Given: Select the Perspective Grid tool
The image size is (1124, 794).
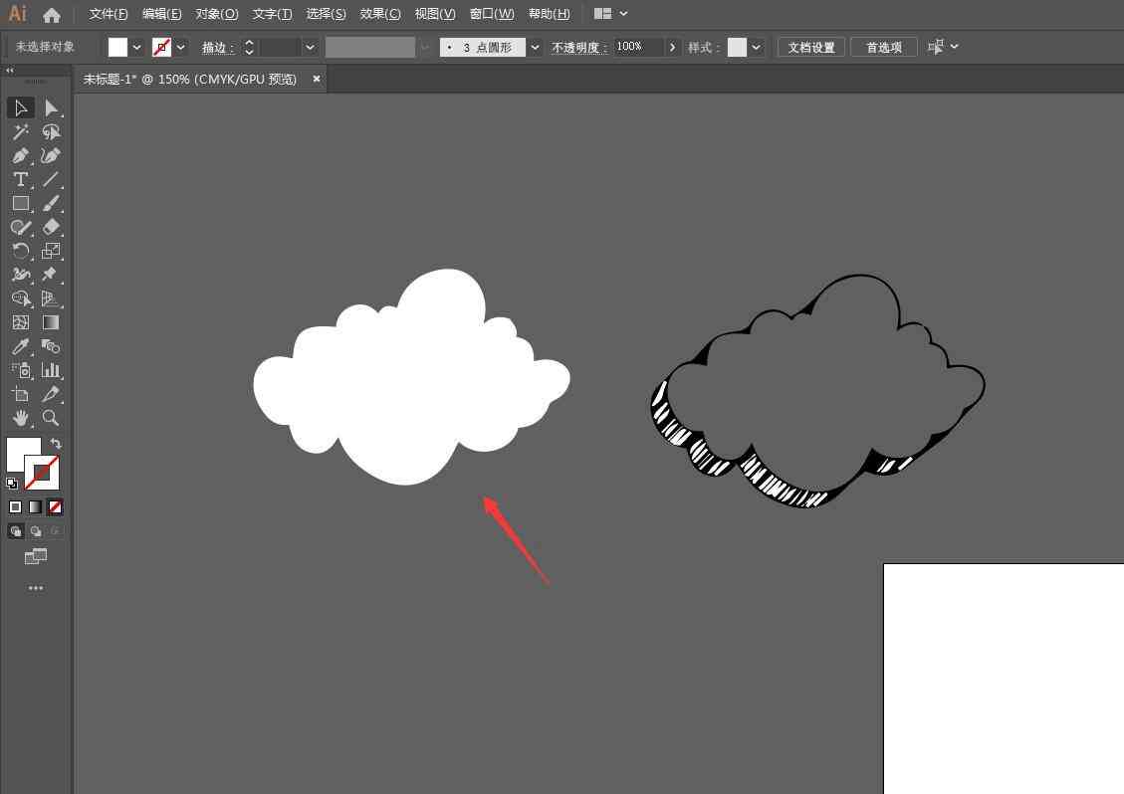Looking at the screenshot, I should [51, 298].
